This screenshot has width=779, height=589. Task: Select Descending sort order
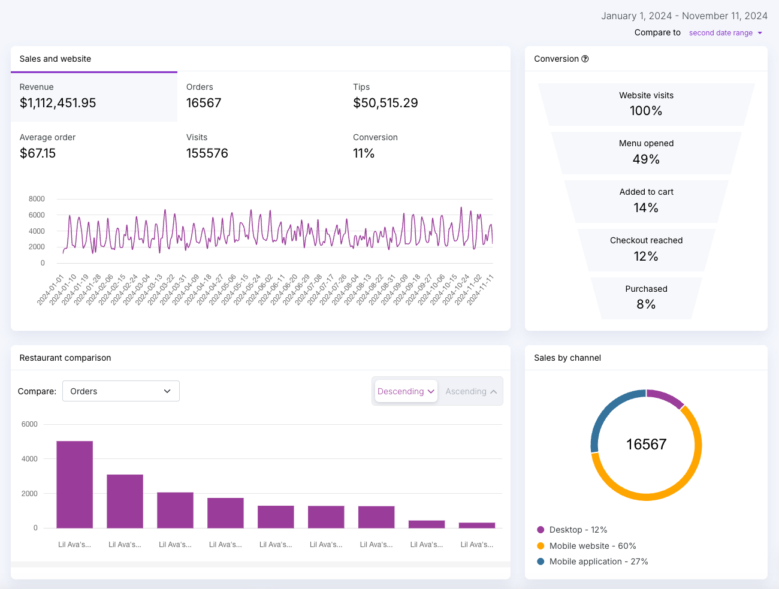coord(406,391)
